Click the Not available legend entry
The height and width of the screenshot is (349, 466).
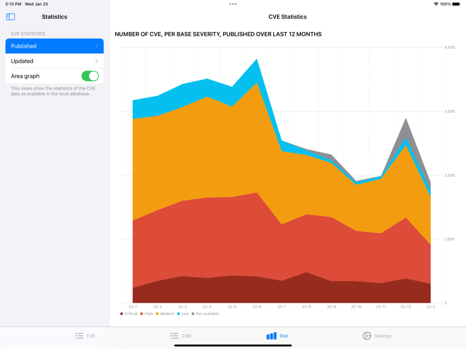[x=207, y=314]
